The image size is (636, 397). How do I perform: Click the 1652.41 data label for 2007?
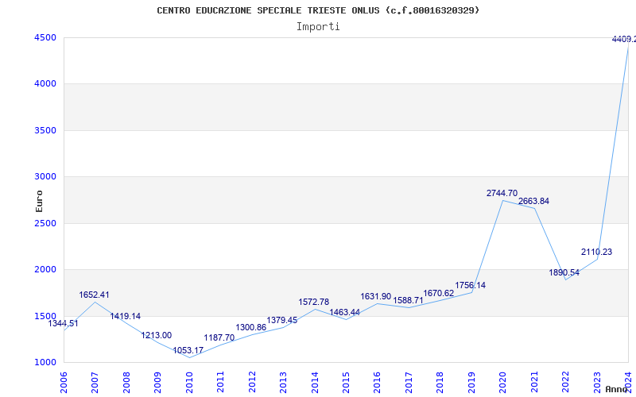click(x=94, y=295)
